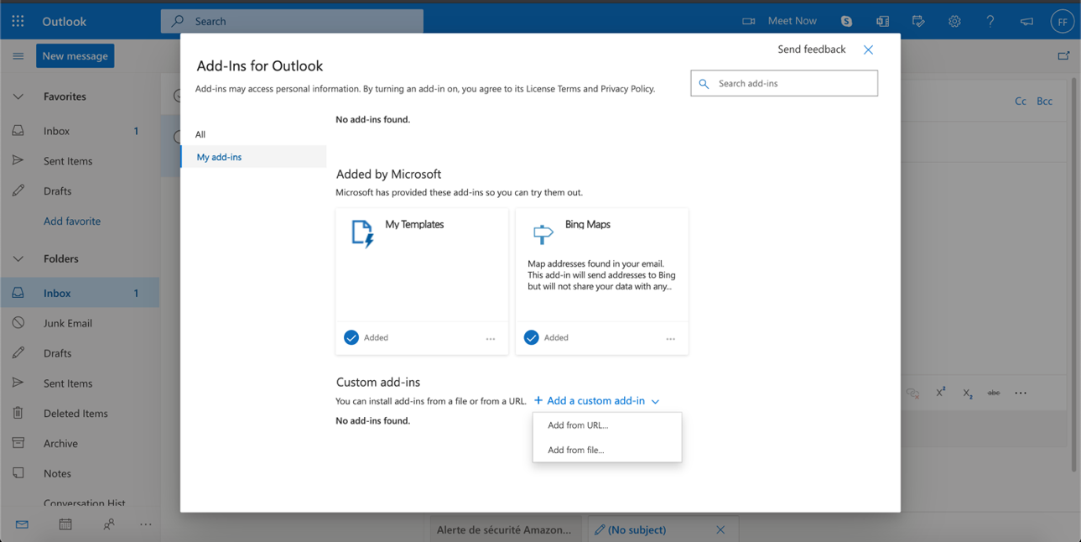Choose Add from file menu option
This screenshot has width=1081, height=542.
click(x=576, y=450)
